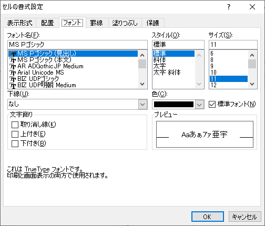This screenshot has height=226, width=265.
Task: Click the キャンセル button
Action: (x=244, y=217)
